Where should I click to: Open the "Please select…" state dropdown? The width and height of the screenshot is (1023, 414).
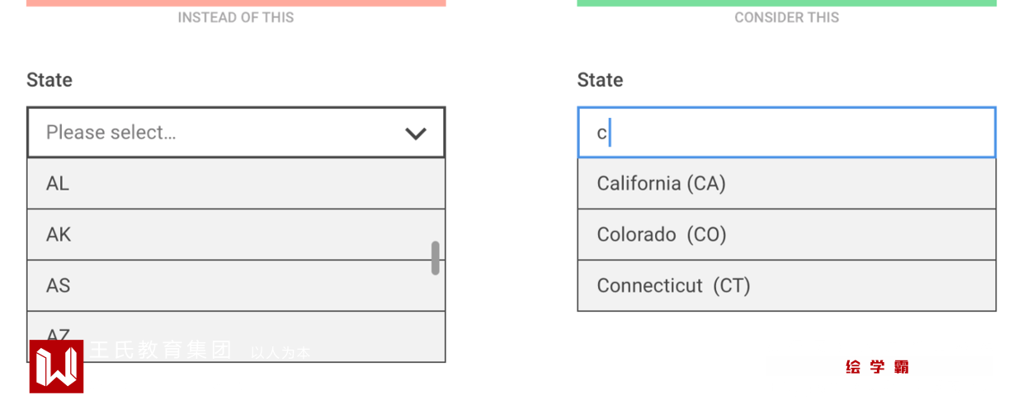click(x=223, y=132)
